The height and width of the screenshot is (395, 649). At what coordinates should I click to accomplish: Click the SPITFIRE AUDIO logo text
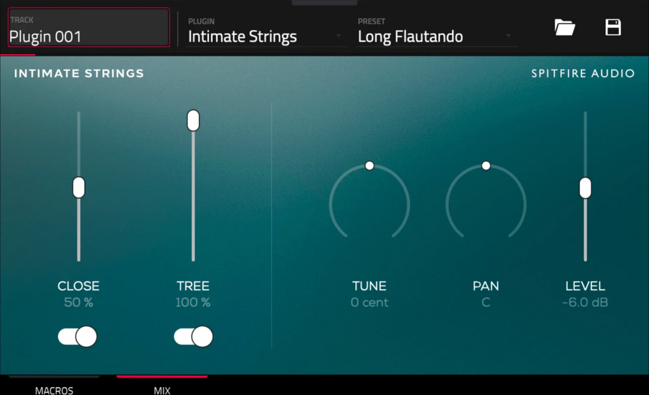[583, 73]
